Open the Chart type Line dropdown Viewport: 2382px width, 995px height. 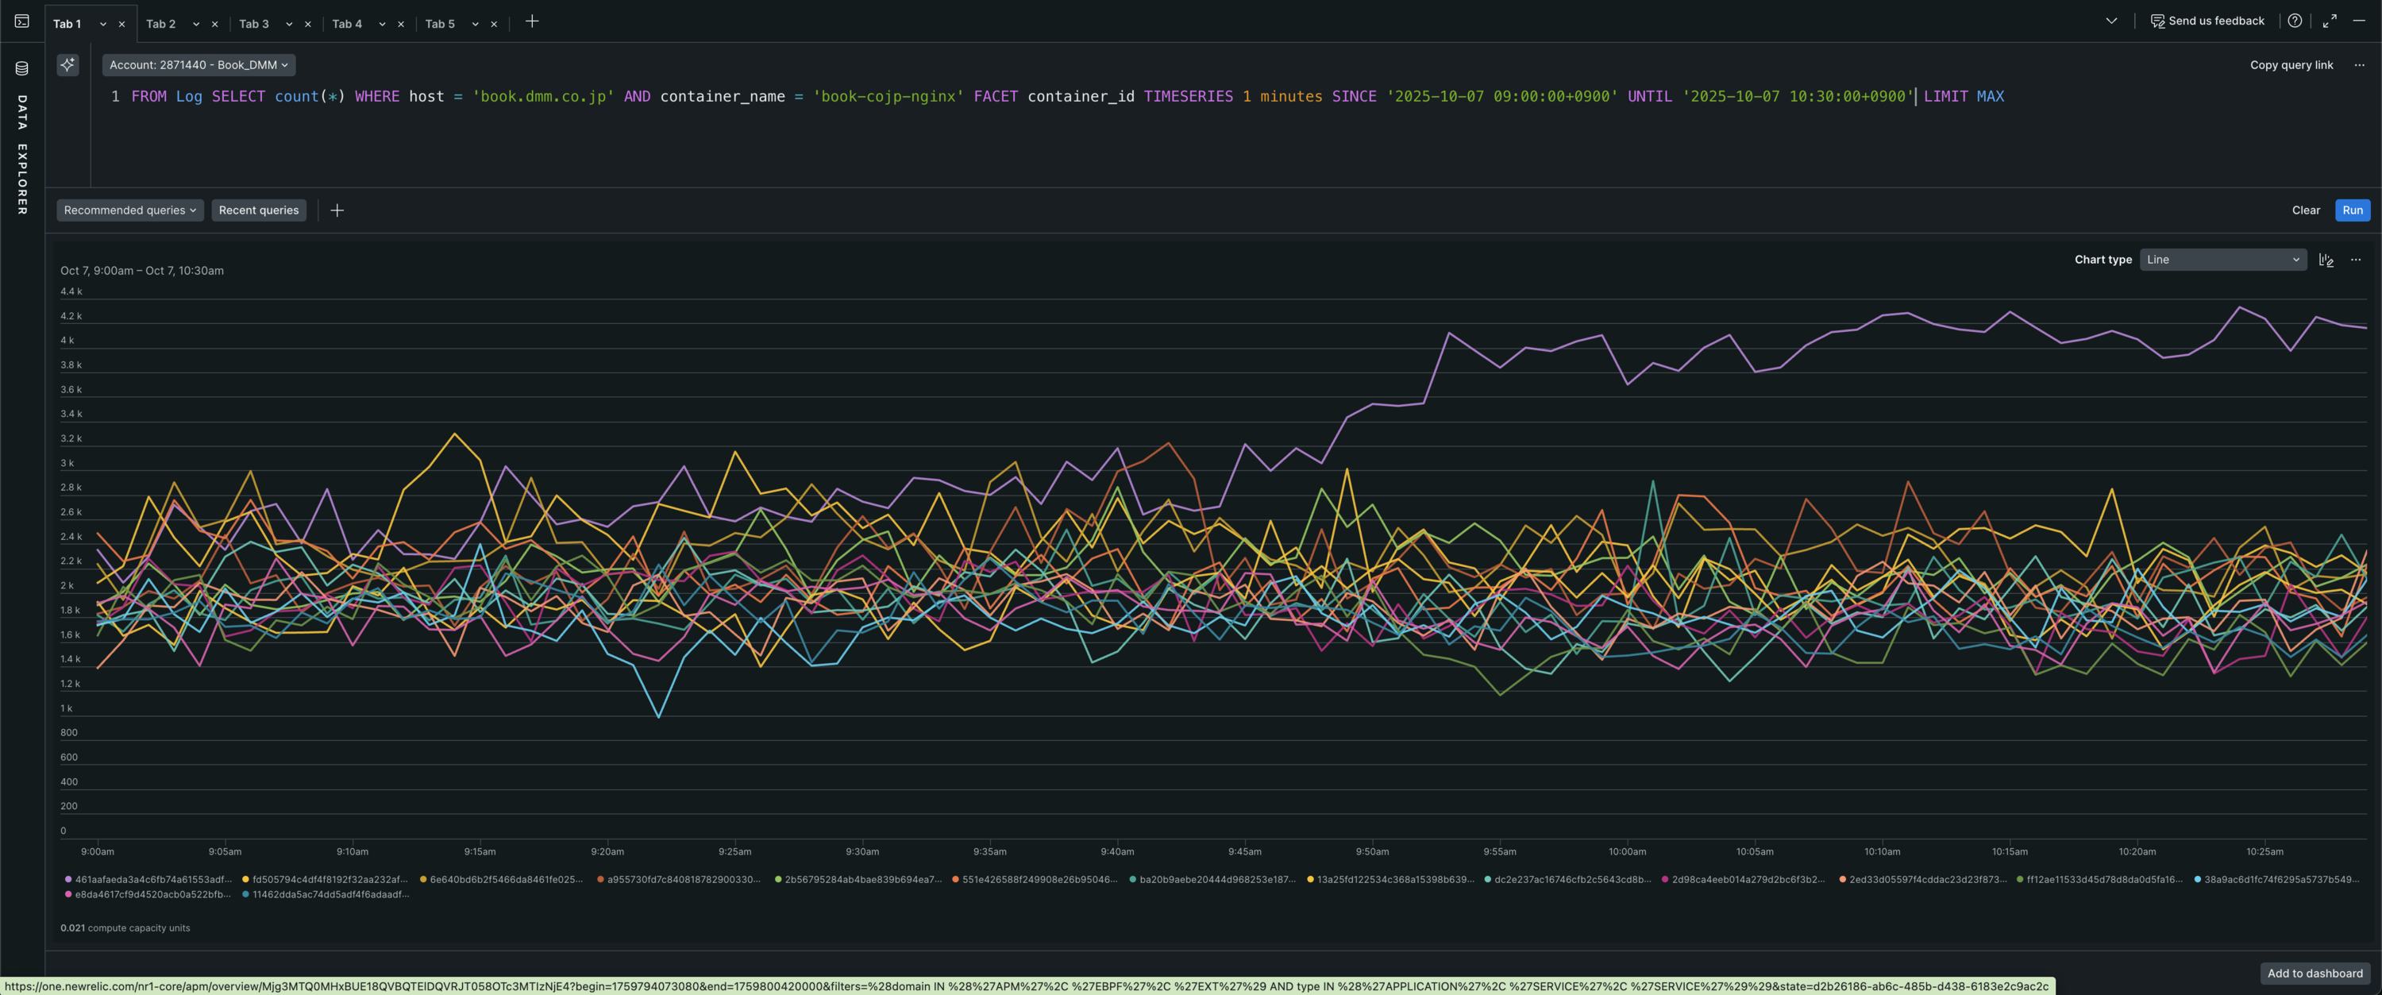pos(2222,260)
